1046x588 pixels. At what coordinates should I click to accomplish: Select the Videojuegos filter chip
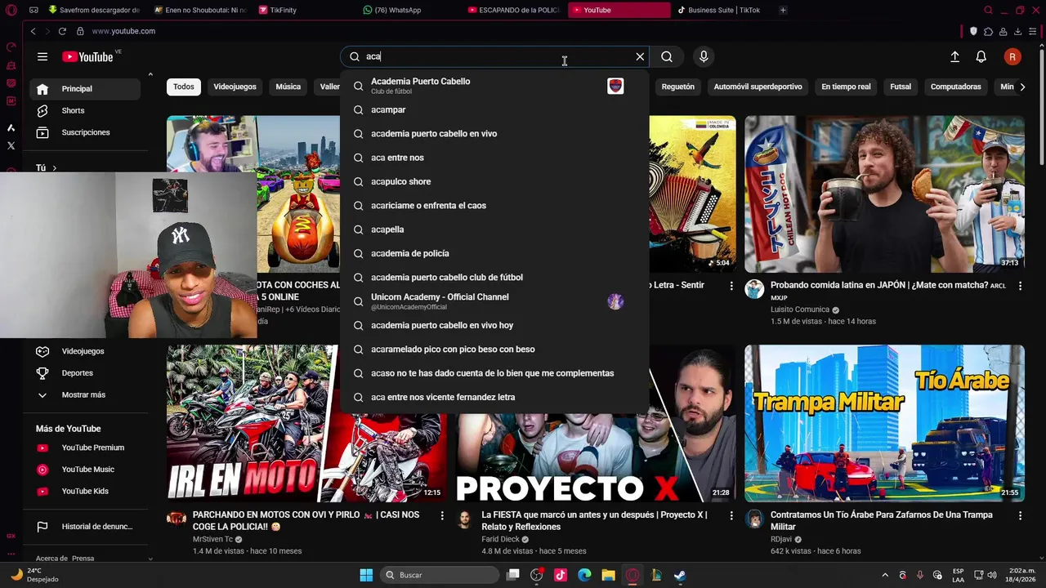click(x=235, y=87)
